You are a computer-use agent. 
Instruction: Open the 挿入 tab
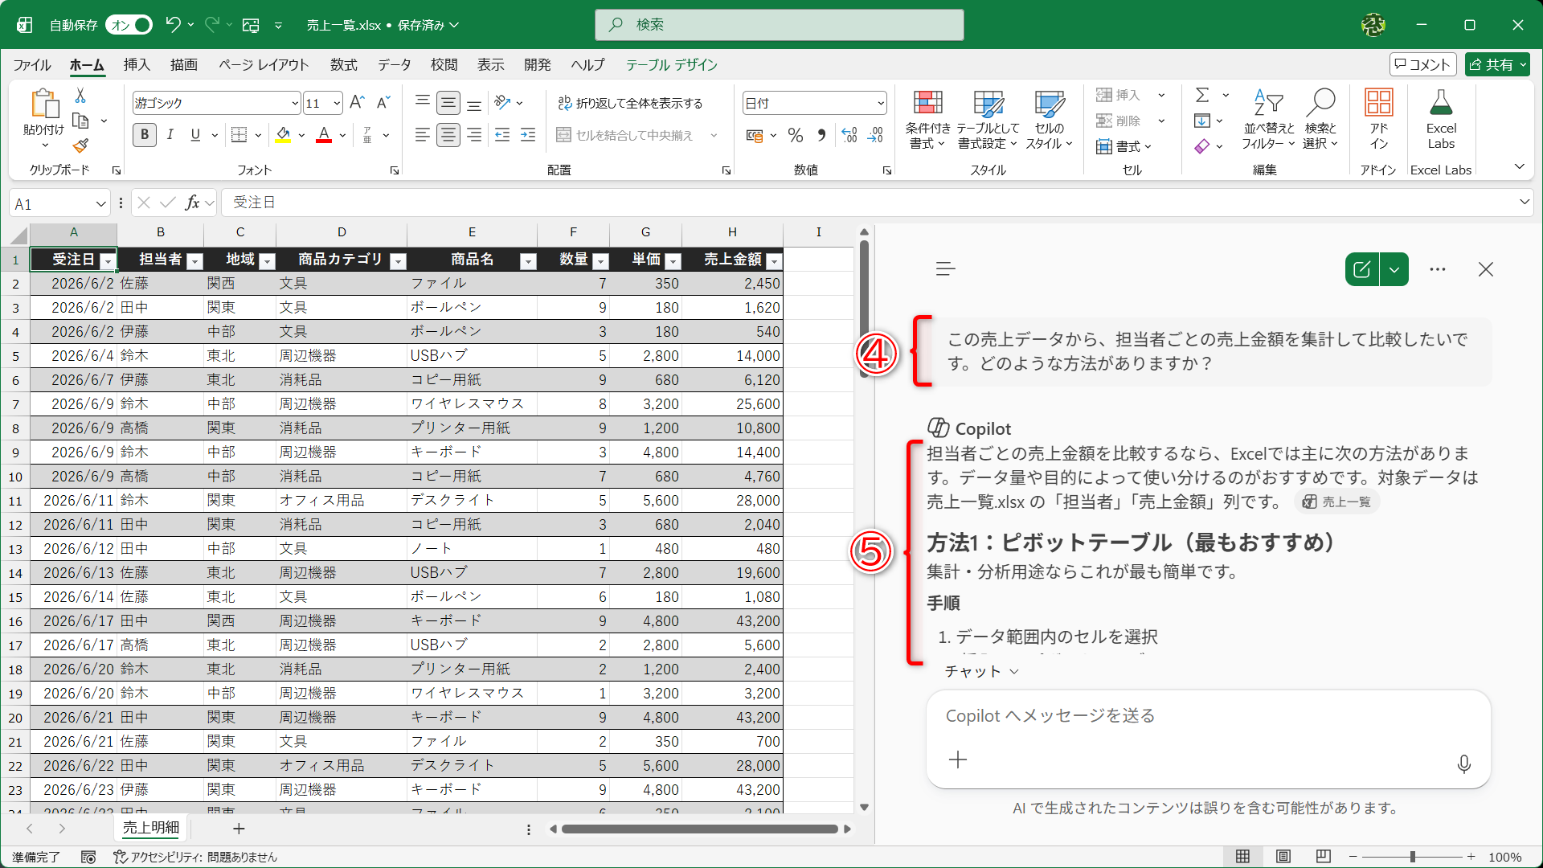click(137, 65)
